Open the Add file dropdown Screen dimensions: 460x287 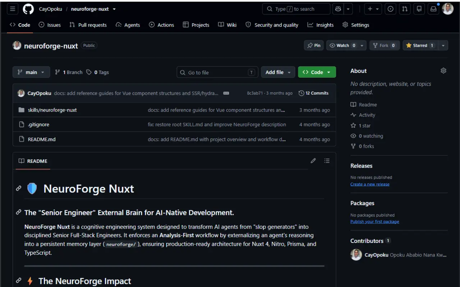pyautogui.click(x=278, y=72)
